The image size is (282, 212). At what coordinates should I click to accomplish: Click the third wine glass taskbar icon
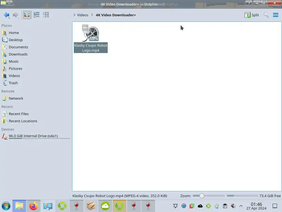148,206
